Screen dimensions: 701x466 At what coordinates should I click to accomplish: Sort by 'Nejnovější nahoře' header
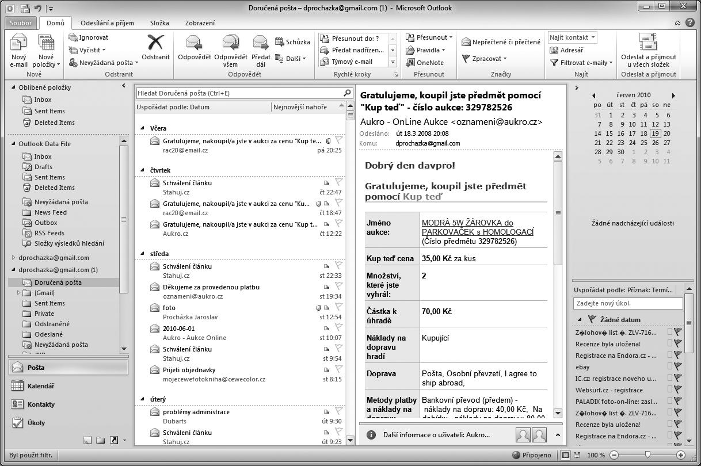click(308, 106)
